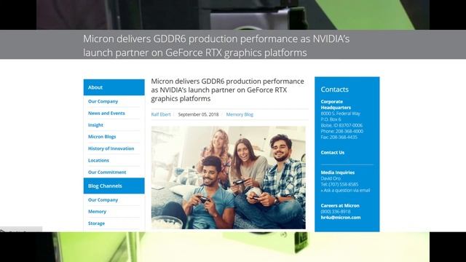Click the Contacts panel heading

[x=334, y=90]
